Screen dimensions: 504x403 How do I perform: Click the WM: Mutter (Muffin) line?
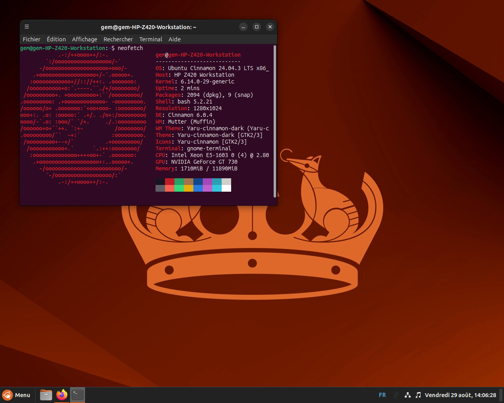point(185,122)
